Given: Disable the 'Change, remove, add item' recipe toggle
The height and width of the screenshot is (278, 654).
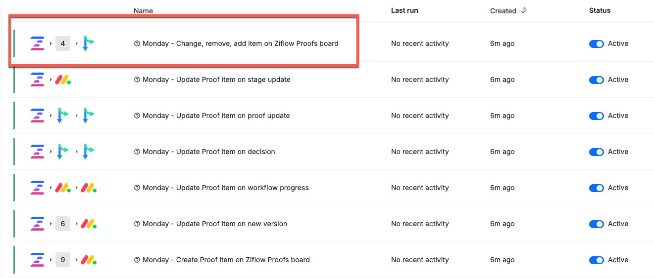Looking at the screenshot, I should point(596,43).
